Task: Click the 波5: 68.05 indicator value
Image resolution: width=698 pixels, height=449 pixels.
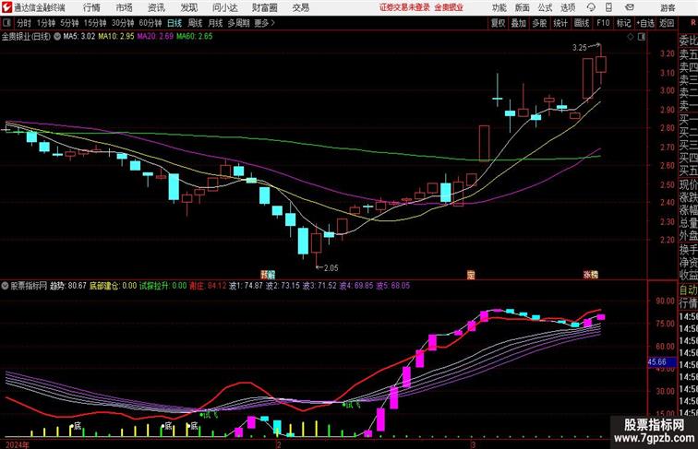Action: tap(393, 286)
